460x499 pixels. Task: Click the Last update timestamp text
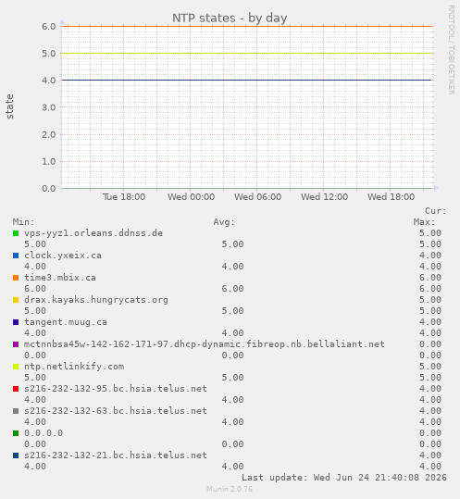tap(344, 478)
